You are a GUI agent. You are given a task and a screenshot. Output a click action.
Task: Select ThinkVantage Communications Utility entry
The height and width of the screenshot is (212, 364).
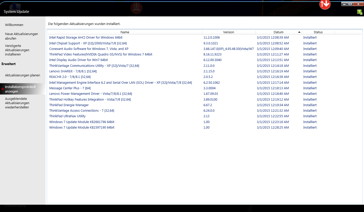pos(94,66)
